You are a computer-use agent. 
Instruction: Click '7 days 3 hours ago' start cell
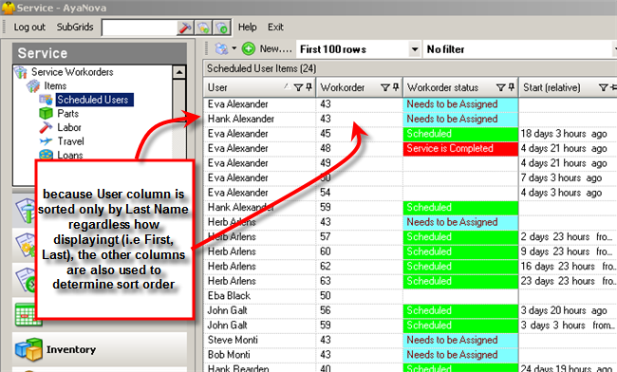pyautogui.click(x=568, y=177)
